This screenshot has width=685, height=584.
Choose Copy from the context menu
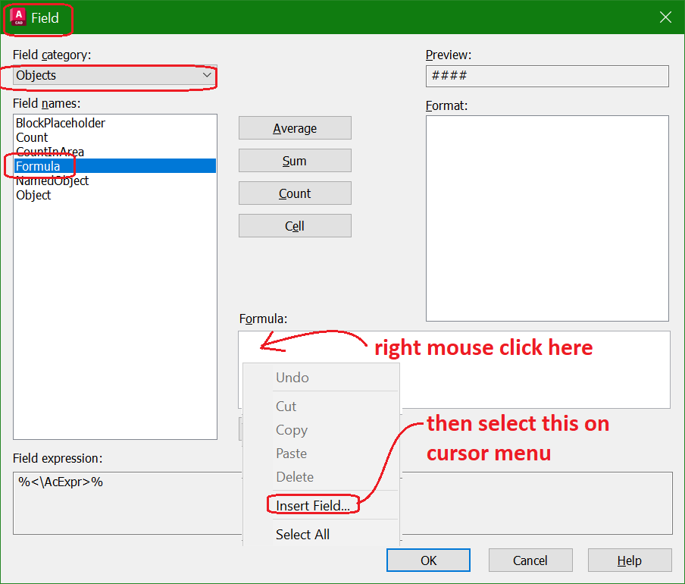tap(292, 429)
